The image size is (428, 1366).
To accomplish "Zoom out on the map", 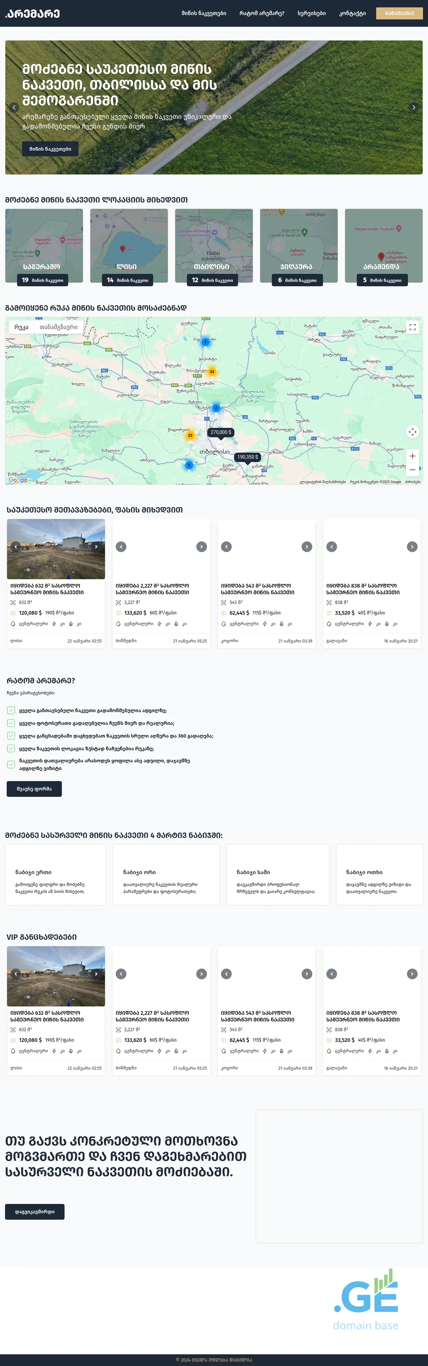I will [x=412, y=470].
